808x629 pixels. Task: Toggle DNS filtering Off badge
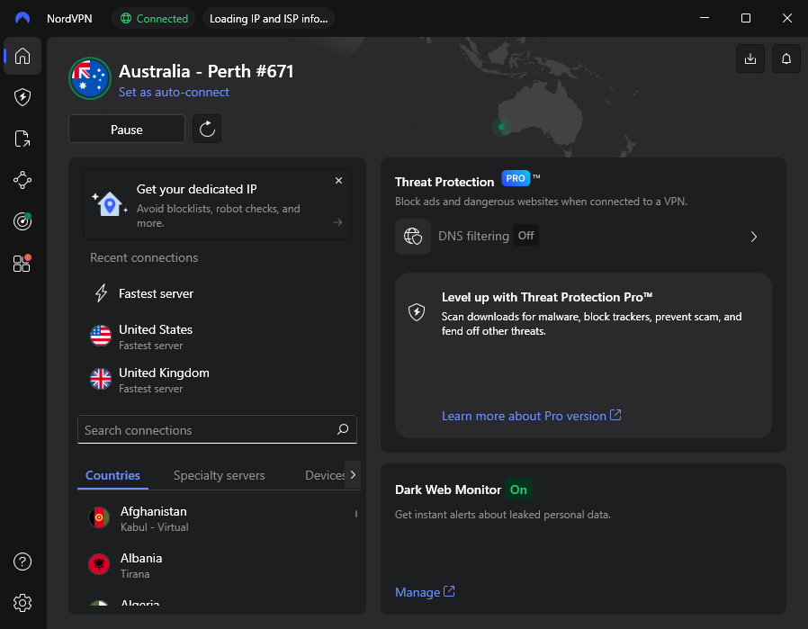(x=525, y=236)
